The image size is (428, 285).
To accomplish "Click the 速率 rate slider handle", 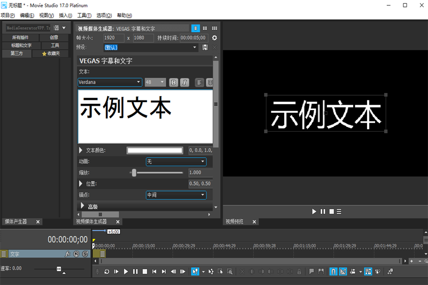I will [59, 269].
